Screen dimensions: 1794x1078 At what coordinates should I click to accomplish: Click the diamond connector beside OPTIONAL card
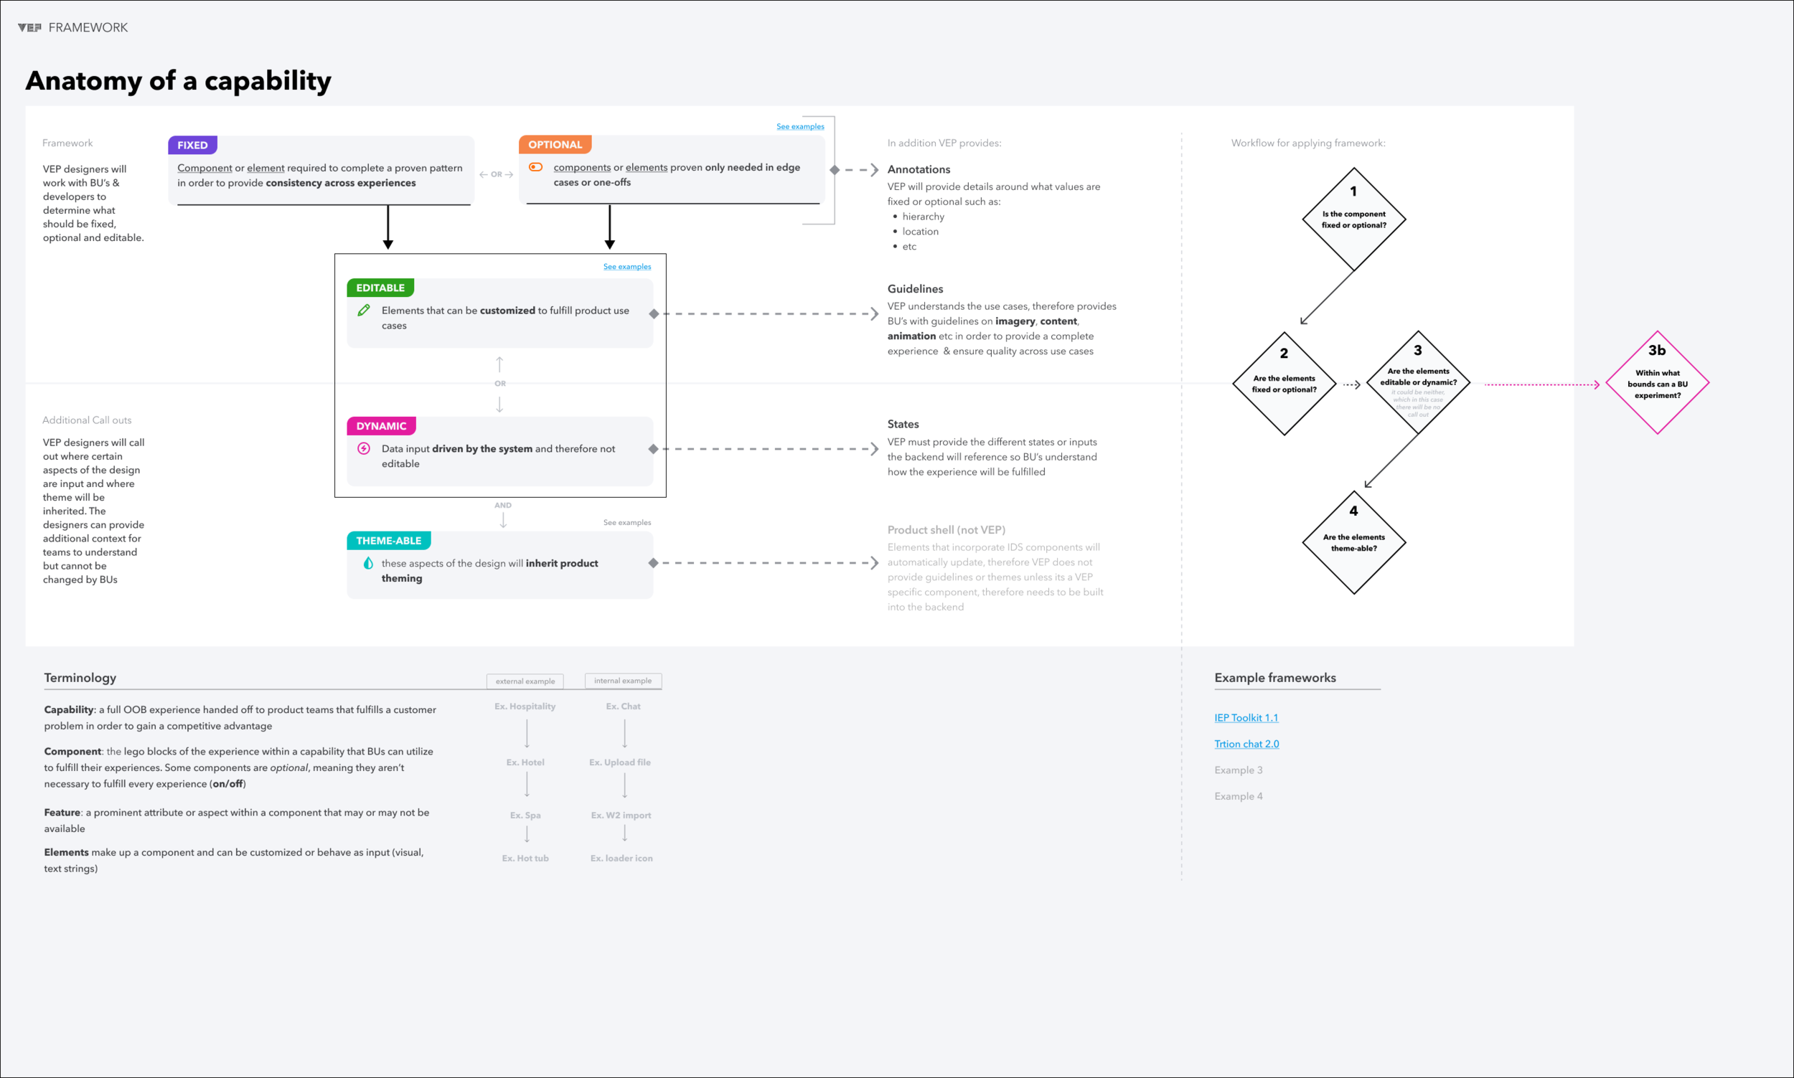click(834, 170)
